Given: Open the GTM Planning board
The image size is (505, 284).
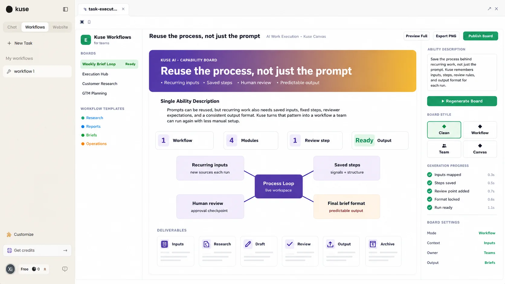Looking at the screenshot, I should (95, 93).
